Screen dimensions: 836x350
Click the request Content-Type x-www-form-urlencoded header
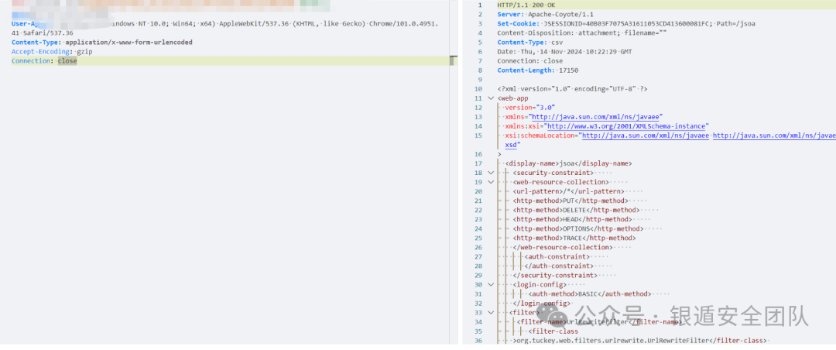point(102,42)
